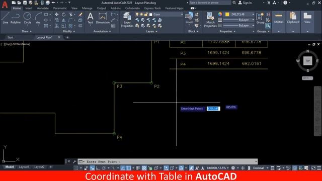322x181 pixels.
Task: Select the Mirror tool
Action: (64, 20)
